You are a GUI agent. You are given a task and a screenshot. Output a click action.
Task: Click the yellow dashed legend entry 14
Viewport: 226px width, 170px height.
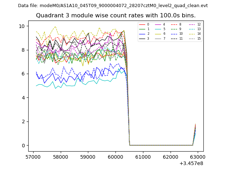click(194, 34)
